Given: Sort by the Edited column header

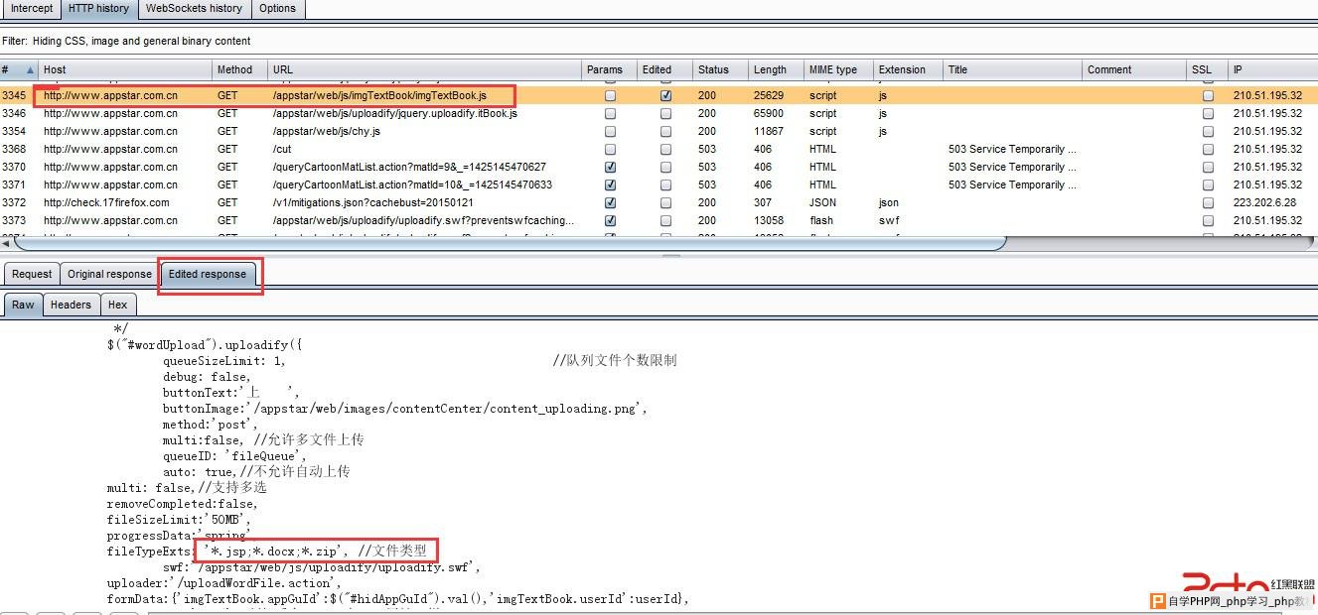Looking at the screenshot, I should coord(664,69).
